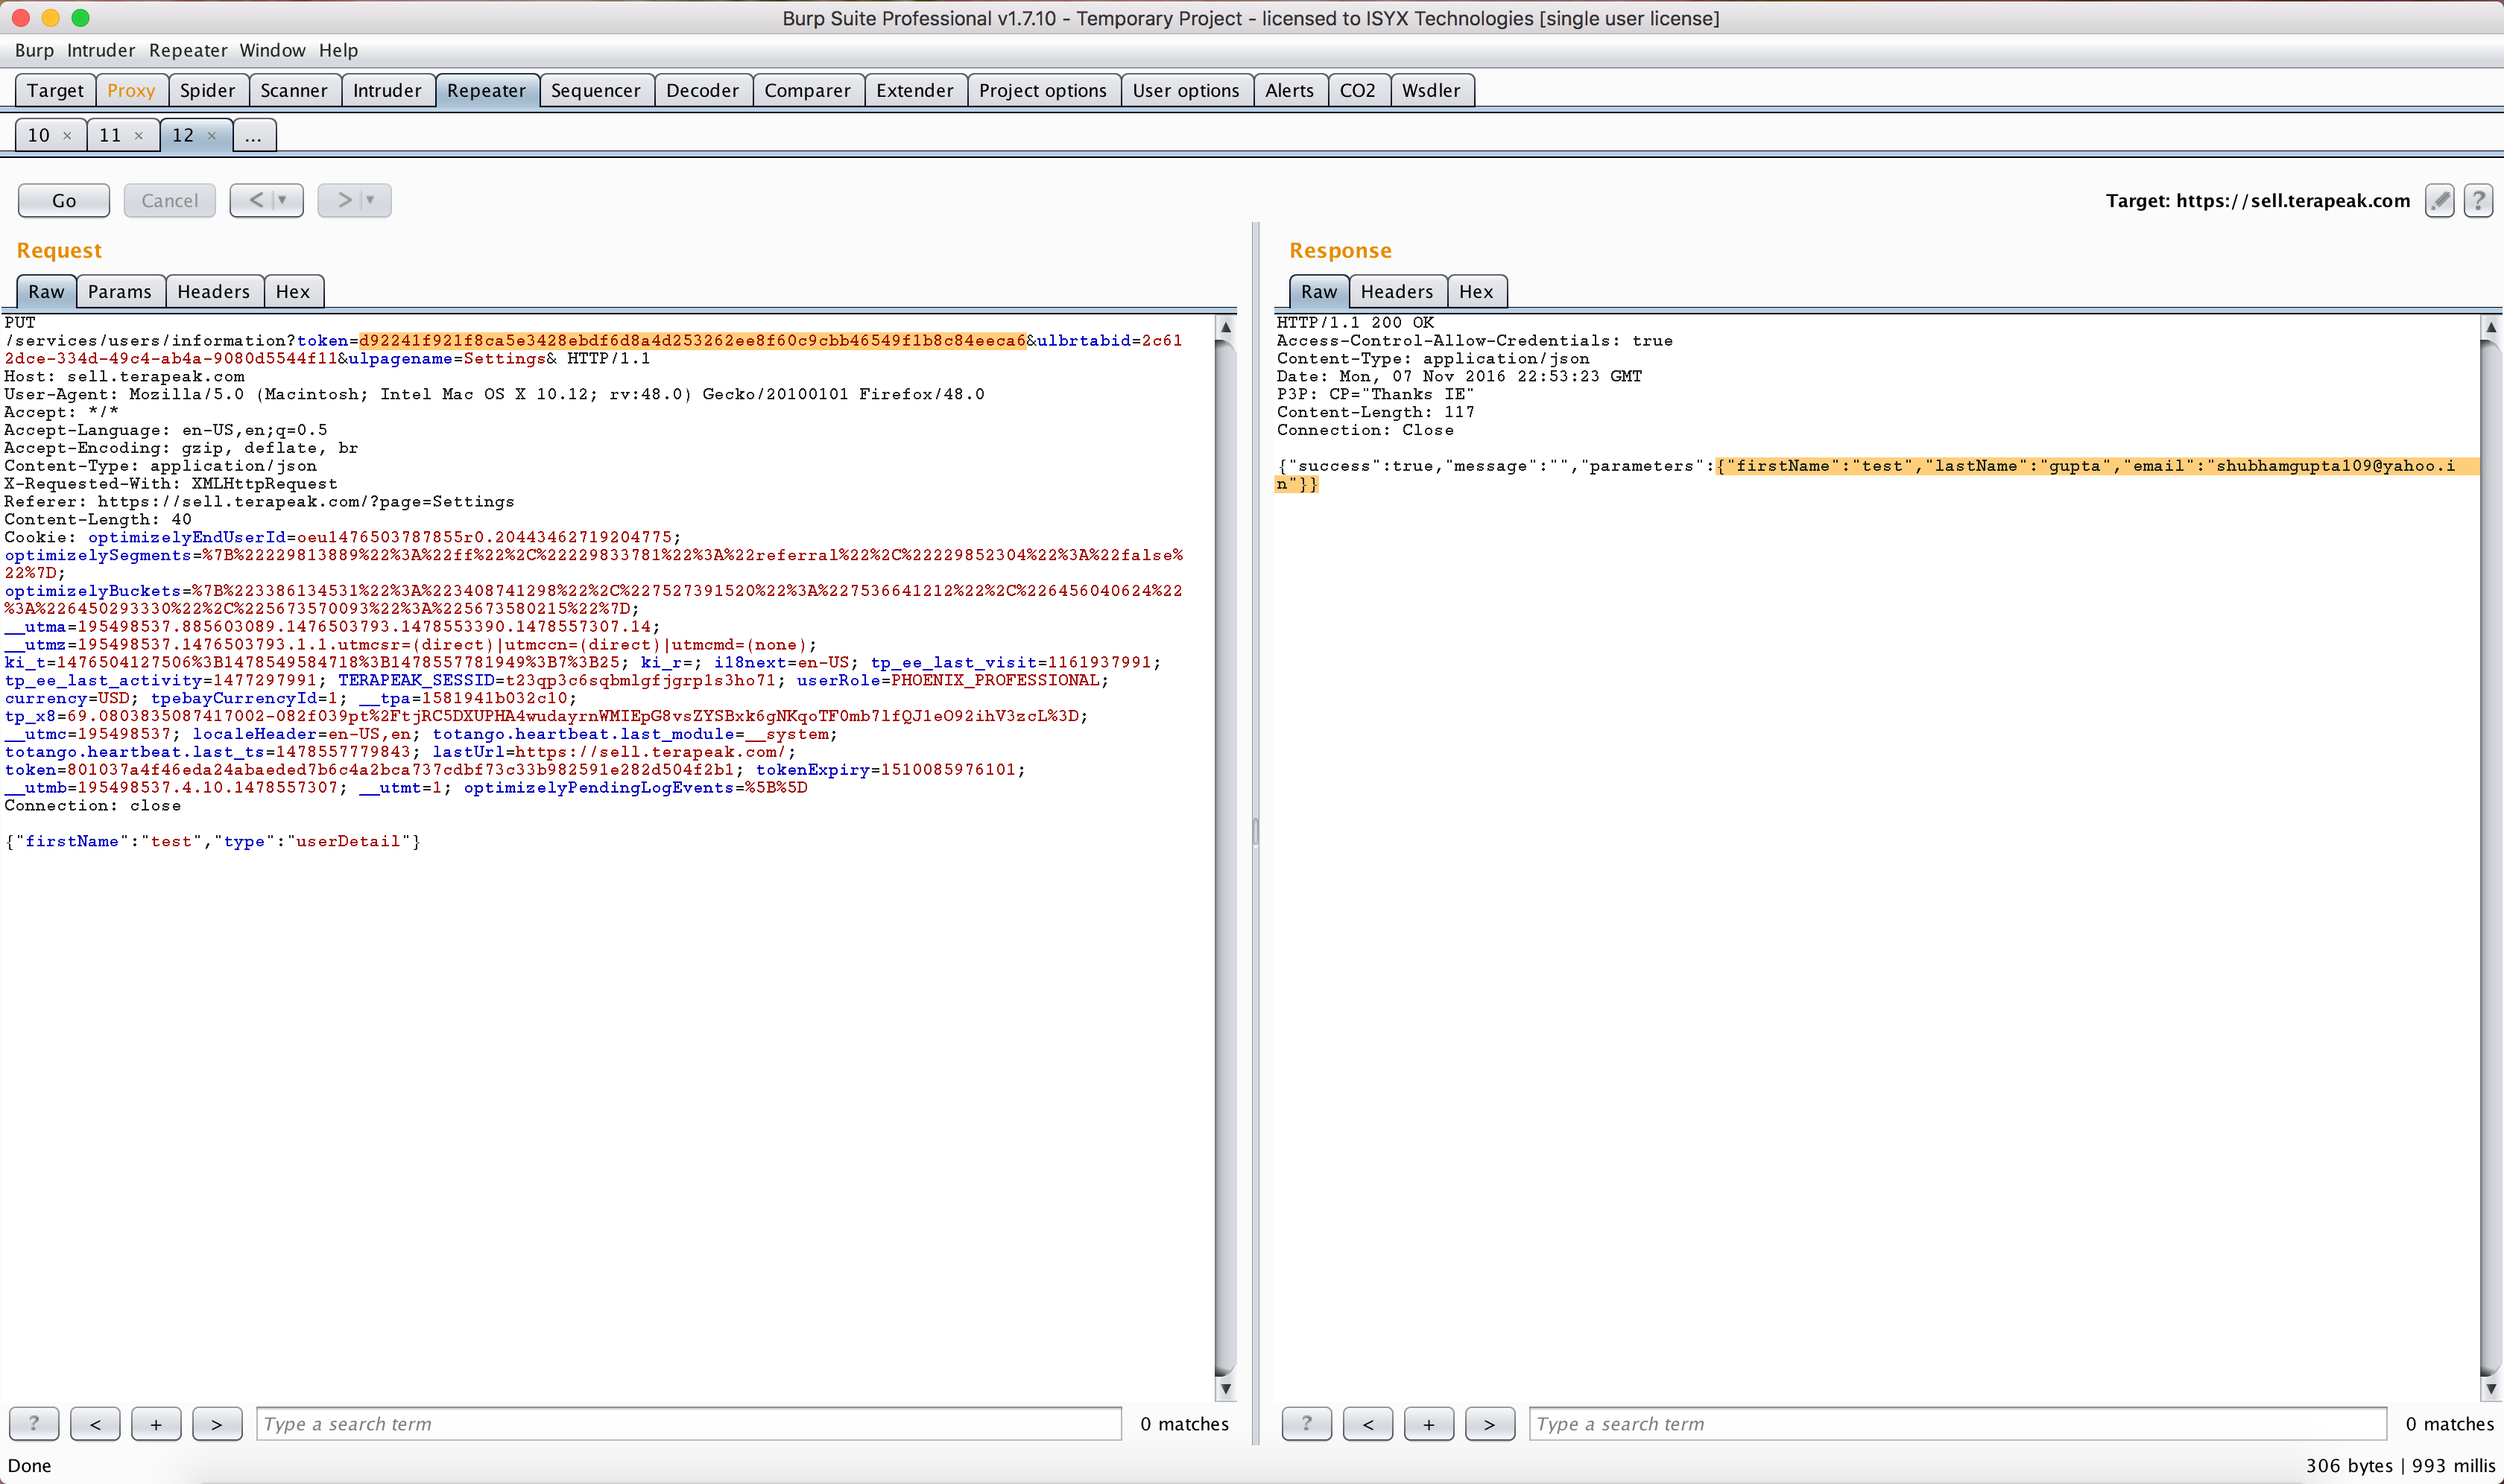
Task: Close Repeater tab 10
Action: (67, 136)
